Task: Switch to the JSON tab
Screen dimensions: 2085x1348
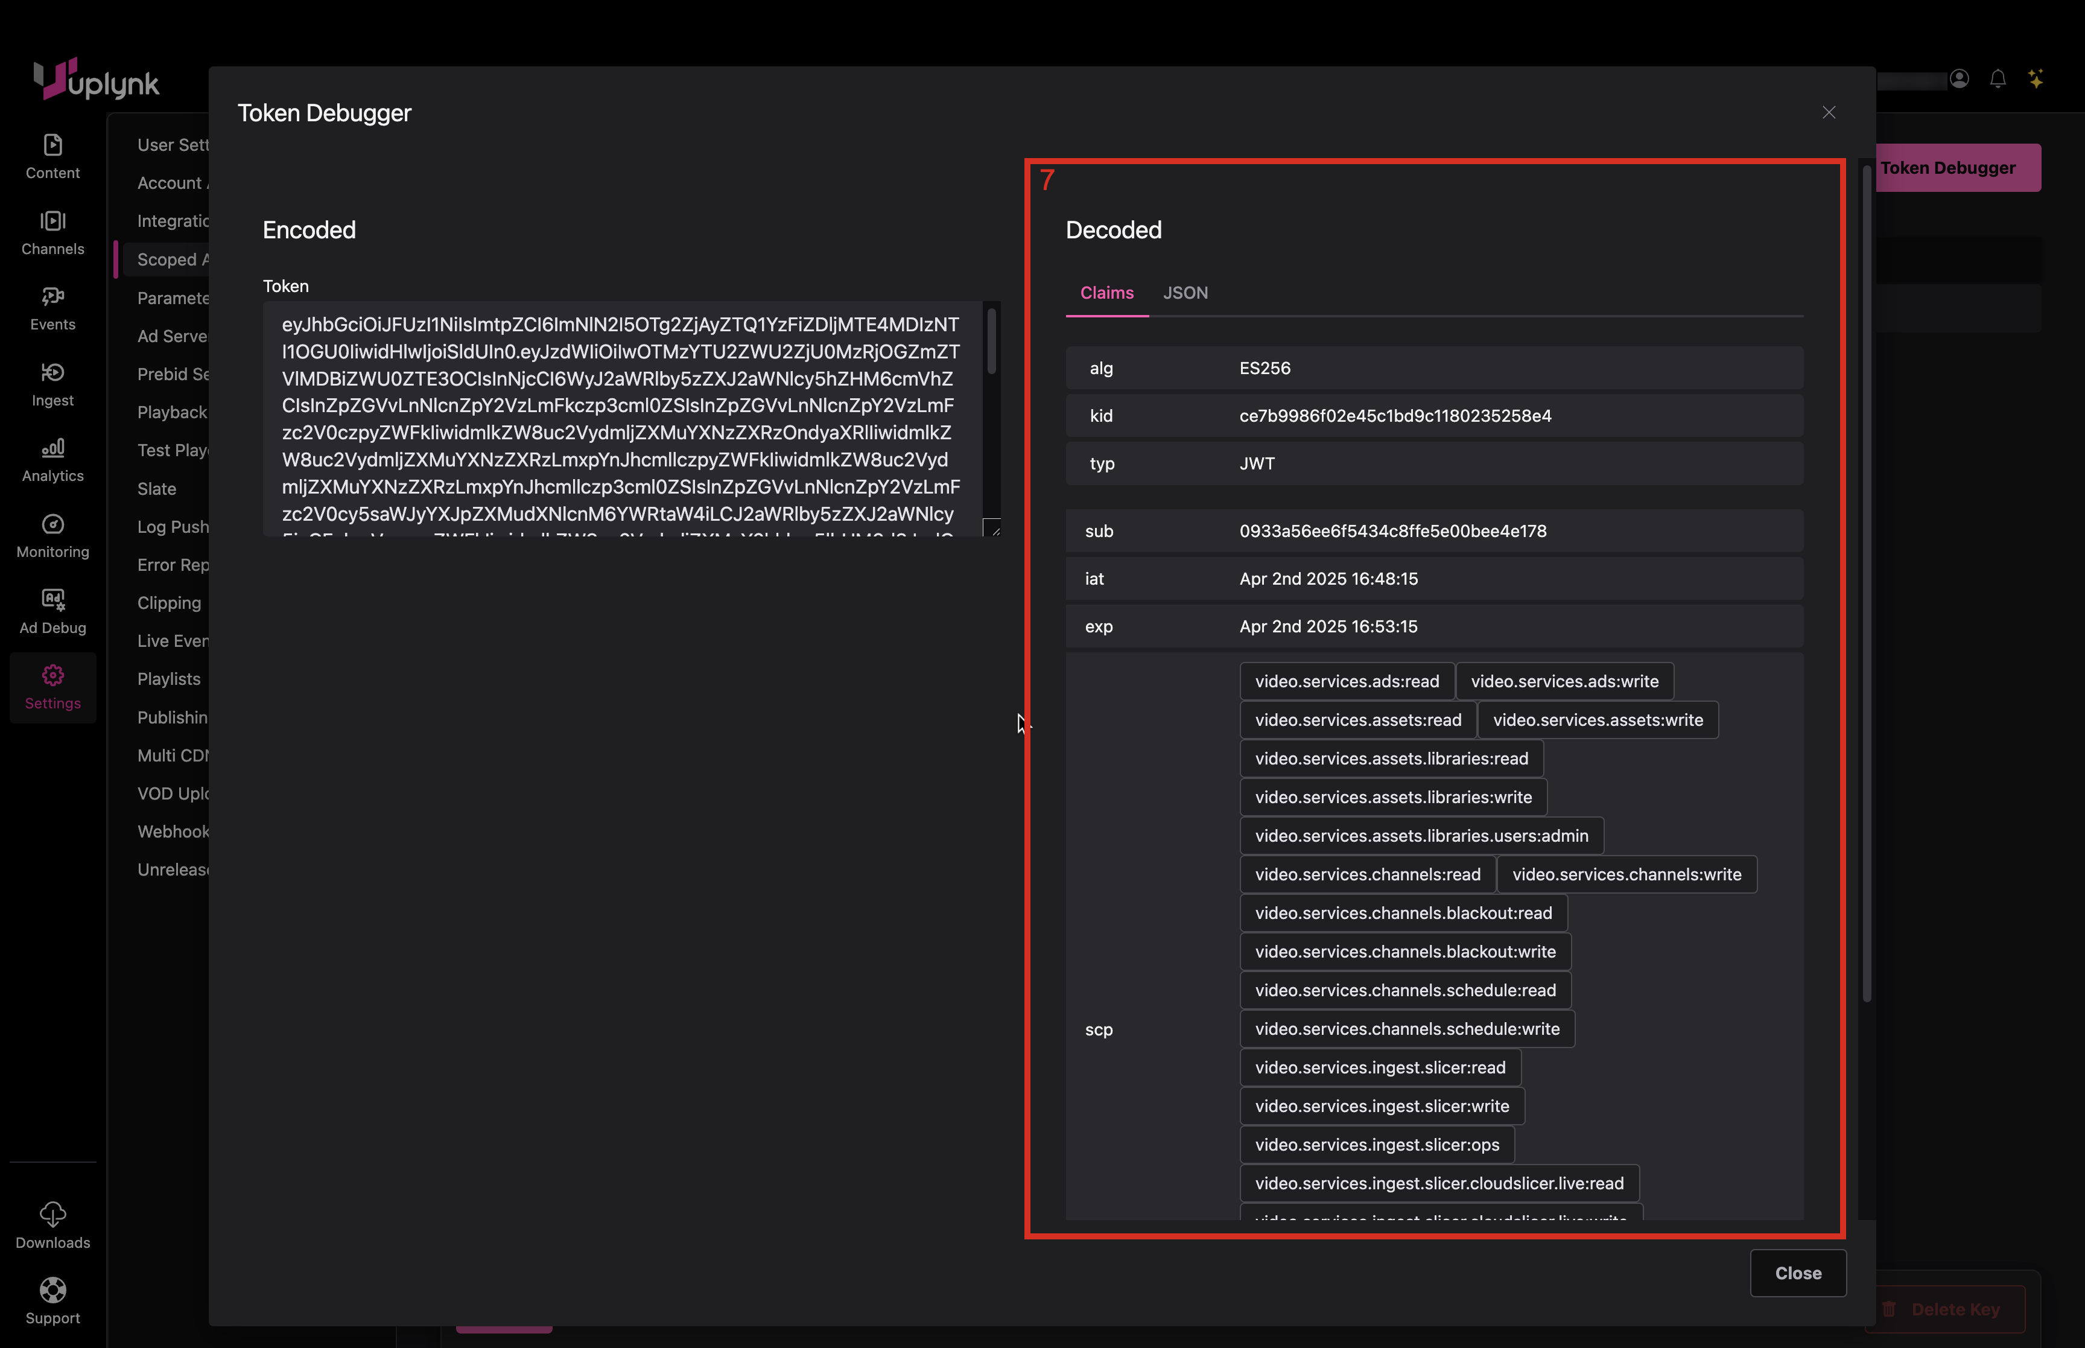Action: coord(1185,293)
